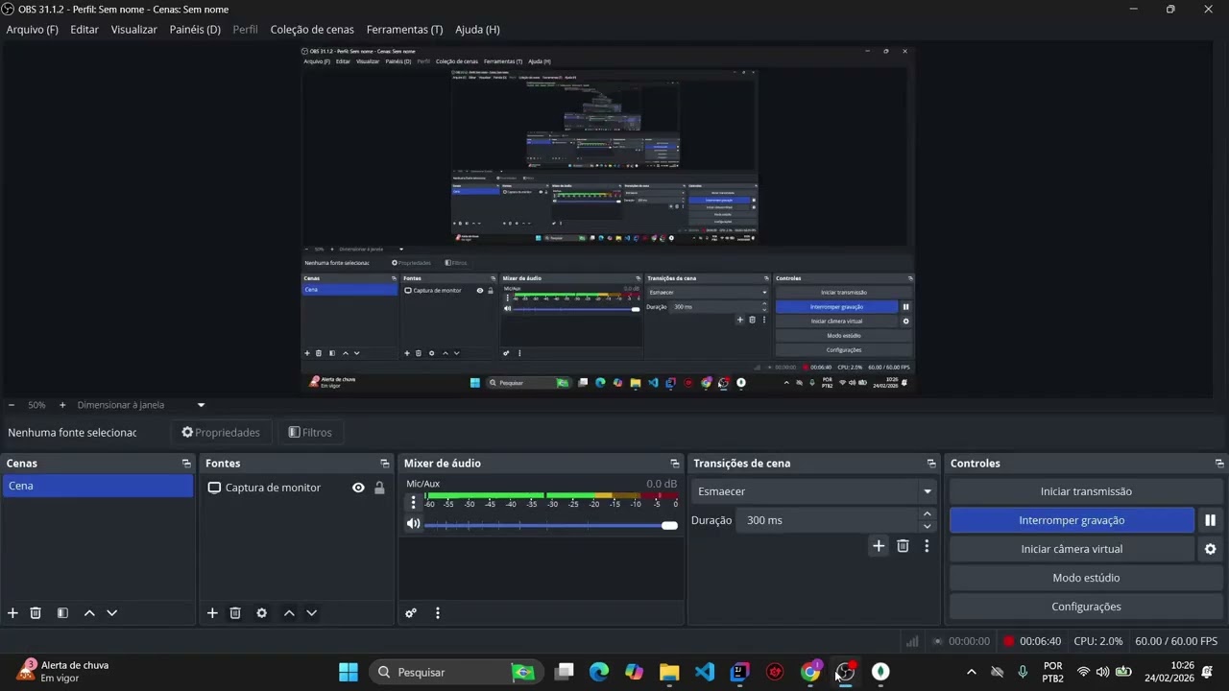Pause the recording with pause icon
1229x691 pixels.
pos(1210,520)
